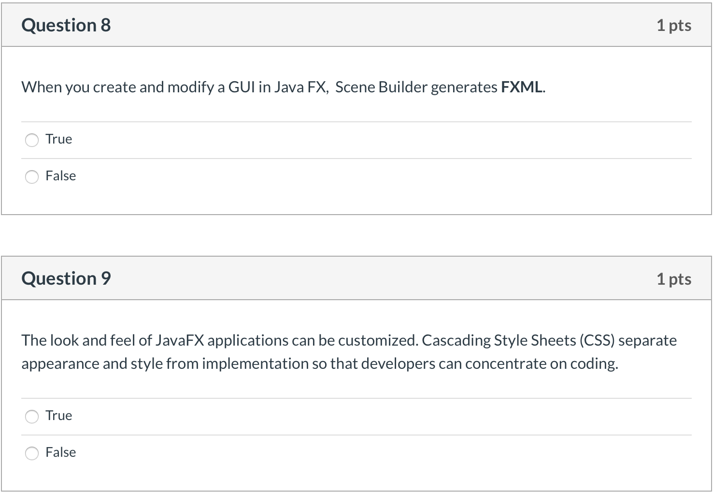Click the False label under Question 9

[60, 452]
